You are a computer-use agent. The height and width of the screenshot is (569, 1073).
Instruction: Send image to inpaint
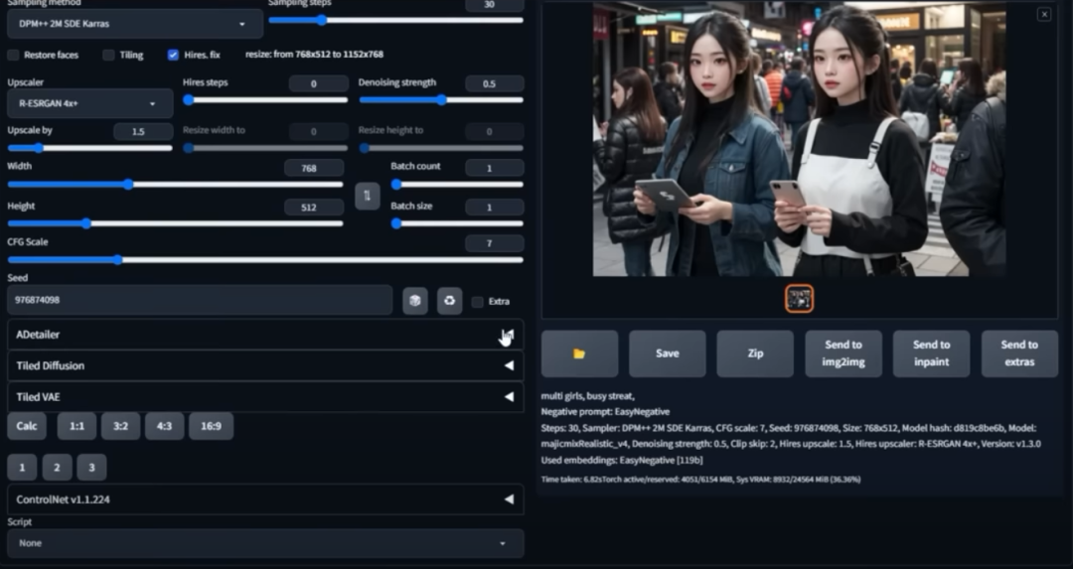(931, 354)
